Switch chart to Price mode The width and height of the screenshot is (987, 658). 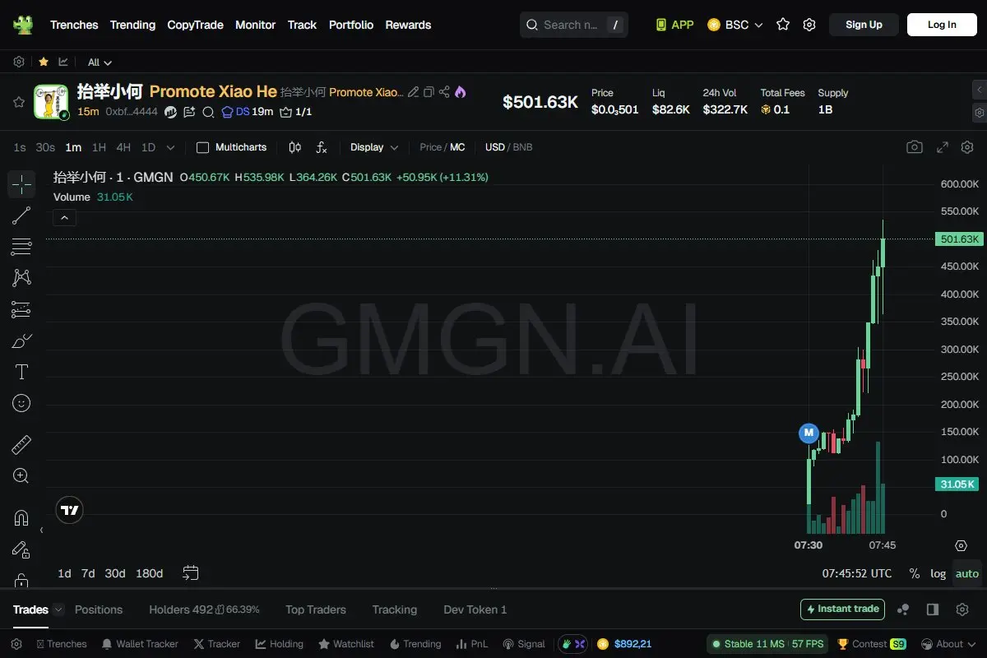pyautogui.click(x=431, y=147)
